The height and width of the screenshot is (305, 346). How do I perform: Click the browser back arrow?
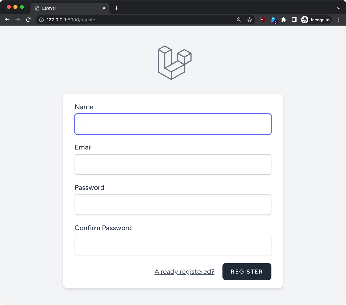click(x=7, y=20)
